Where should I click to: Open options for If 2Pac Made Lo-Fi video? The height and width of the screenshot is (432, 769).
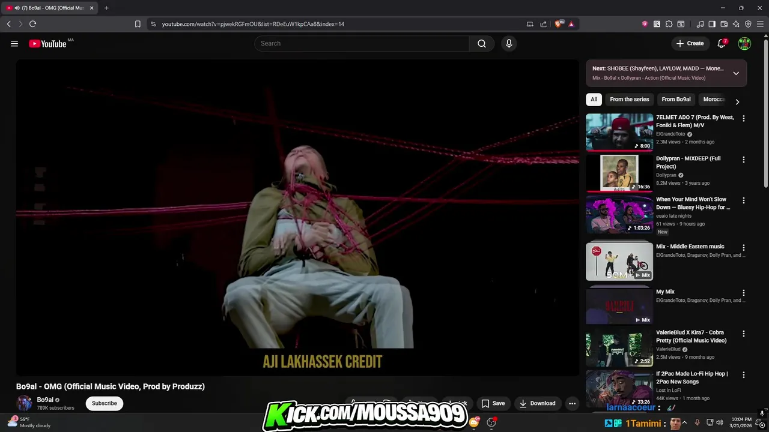(x=744, y=375)
